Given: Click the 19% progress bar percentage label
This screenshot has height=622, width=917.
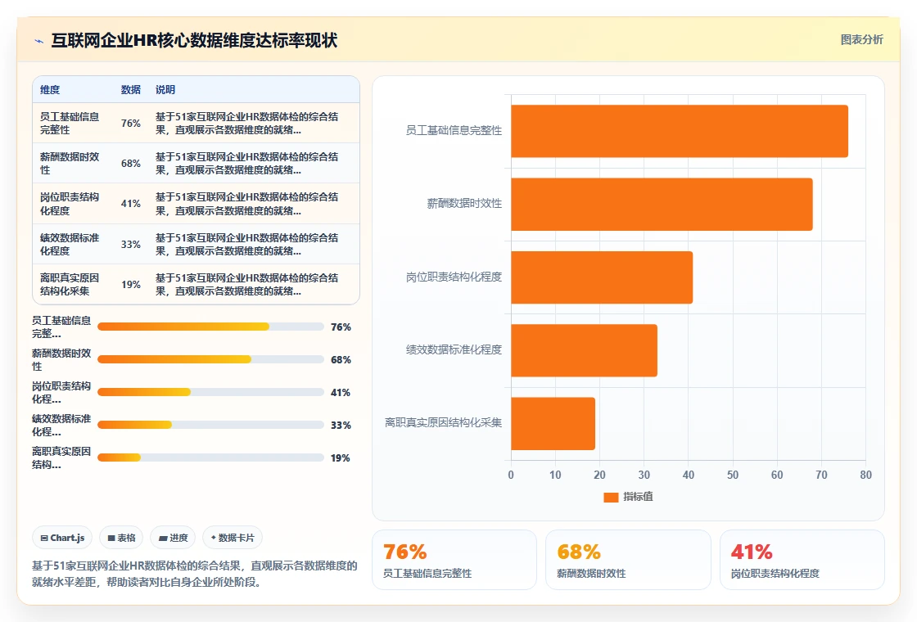Looking at the screenshot, I should pos(341,457).
